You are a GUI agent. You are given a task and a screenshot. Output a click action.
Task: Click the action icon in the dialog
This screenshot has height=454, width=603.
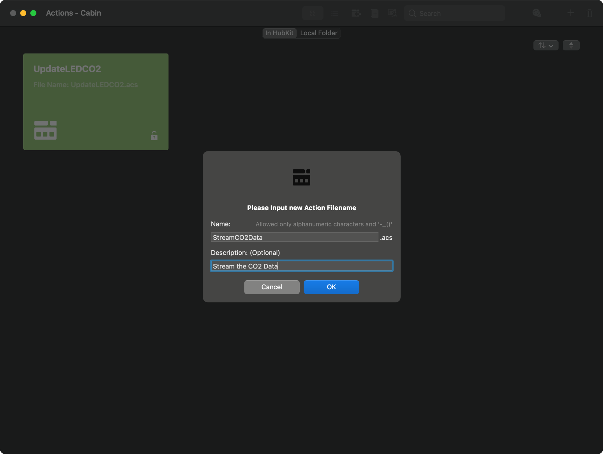tap(301, 177)
